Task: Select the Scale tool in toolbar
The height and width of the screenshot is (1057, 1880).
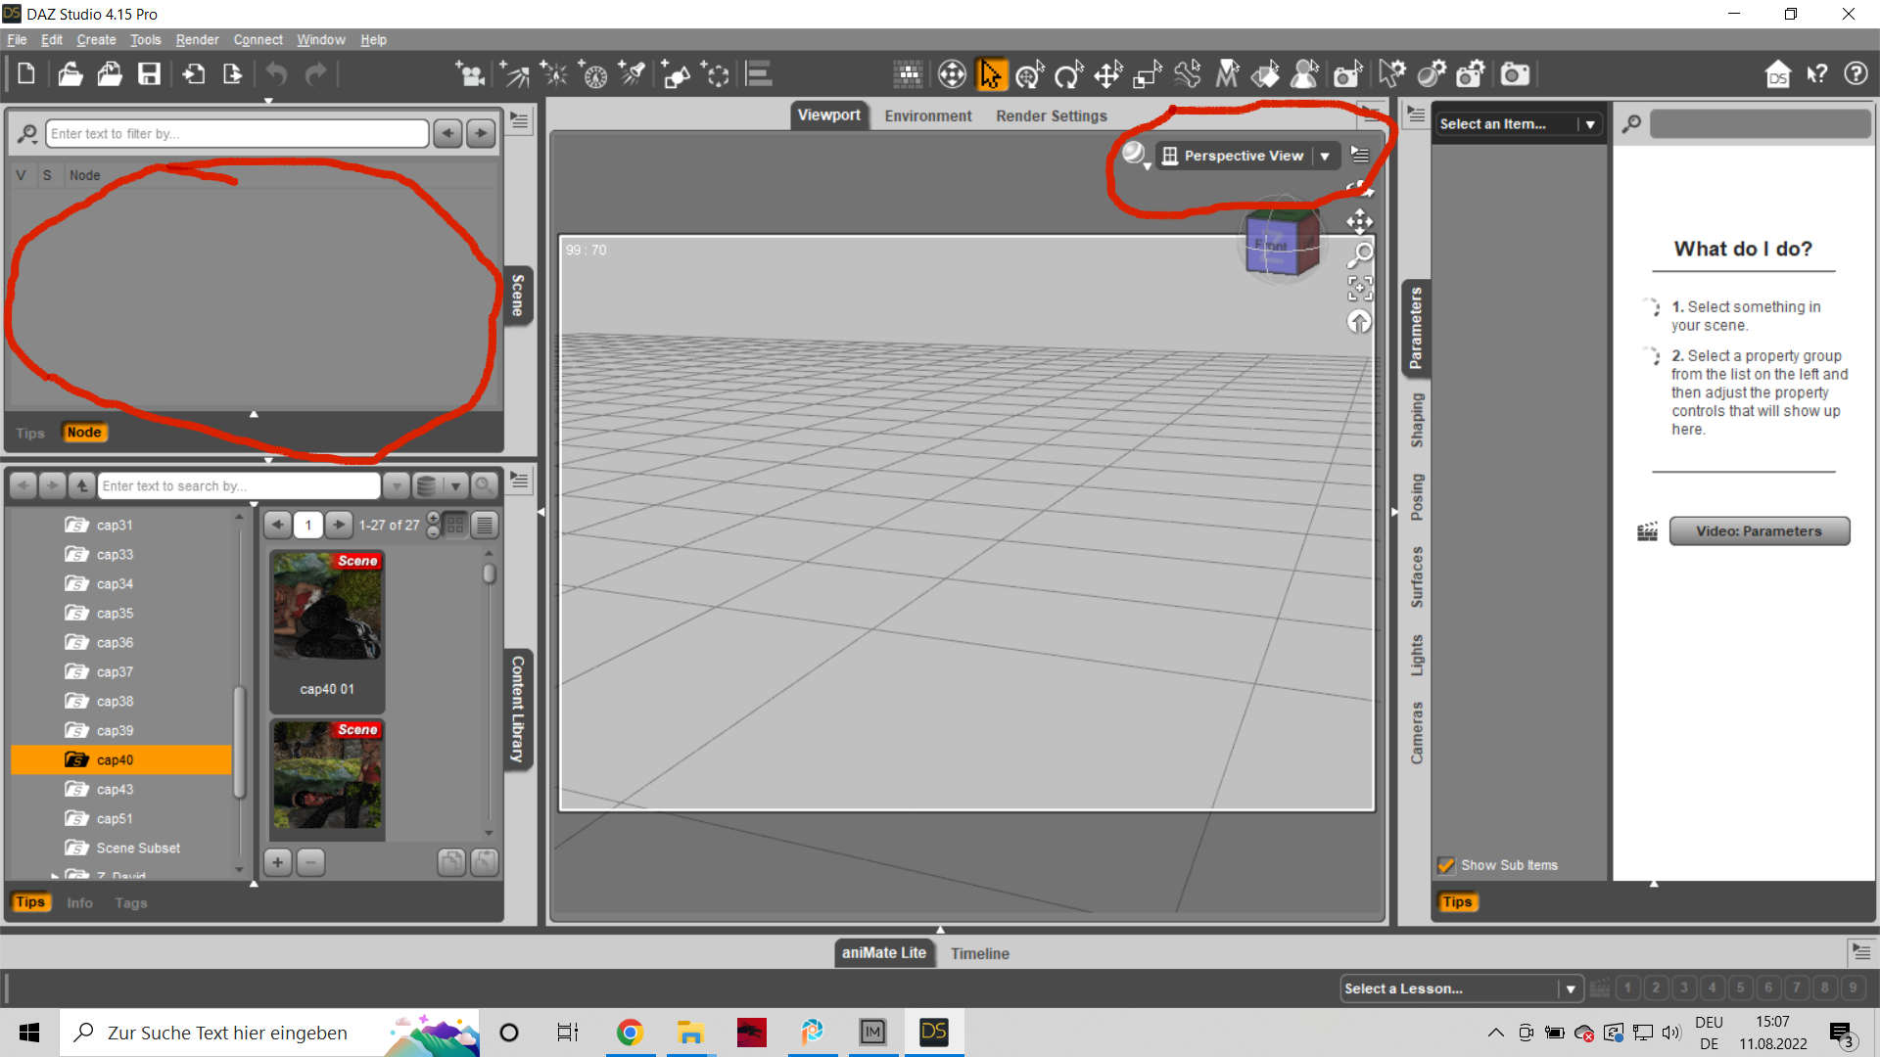Action: coord(1147,74)
